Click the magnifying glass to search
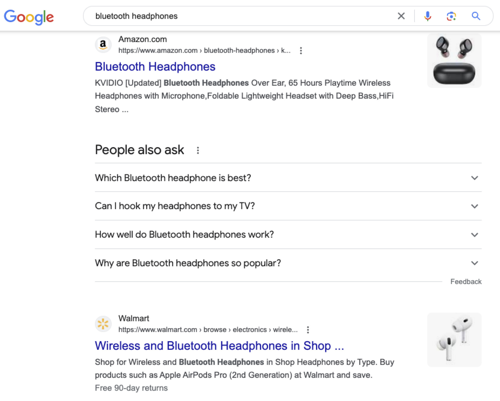Viewport: 500px width, 401px height. point(476,16)
